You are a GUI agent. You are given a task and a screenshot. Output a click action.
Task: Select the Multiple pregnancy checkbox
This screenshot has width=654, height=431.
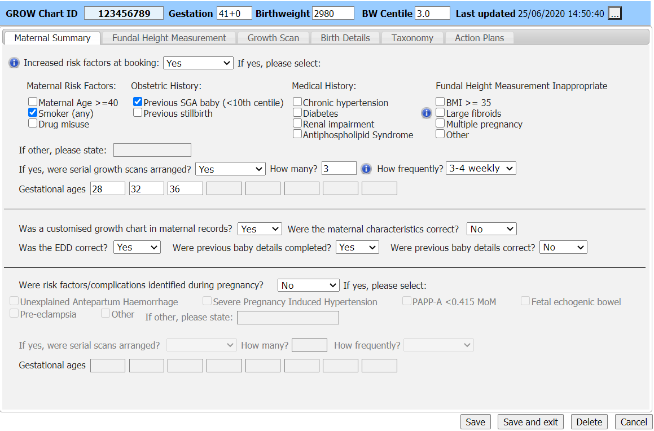click(440, 123)
